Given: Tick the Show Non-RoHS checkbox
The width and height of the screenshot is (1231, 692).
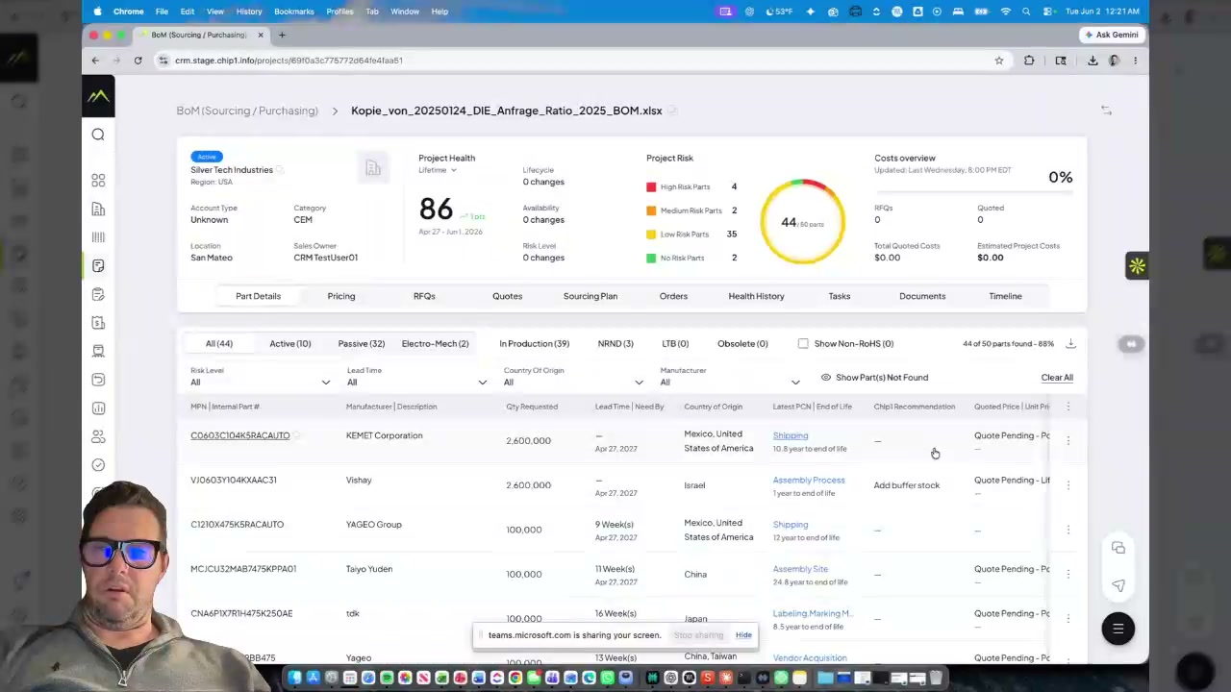Looking at the screenshot, I should coord(803,344).
